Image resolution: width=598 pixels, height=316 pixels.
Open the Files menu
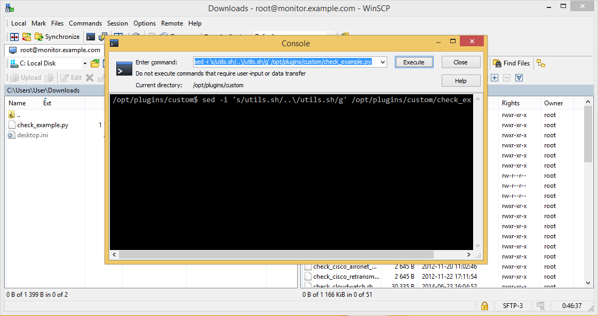point(57,23)
